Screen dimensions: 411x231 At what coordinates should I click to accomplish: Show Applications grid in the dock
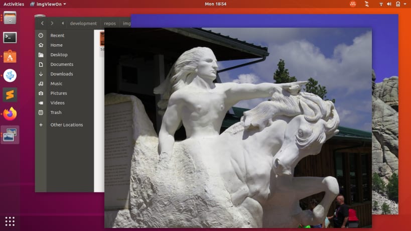[x=10, y=221]
